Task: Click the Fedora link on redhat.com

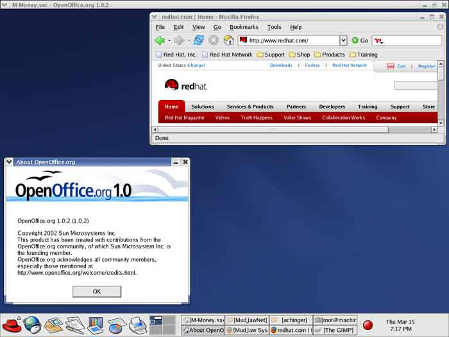Action: coord(312,65)
